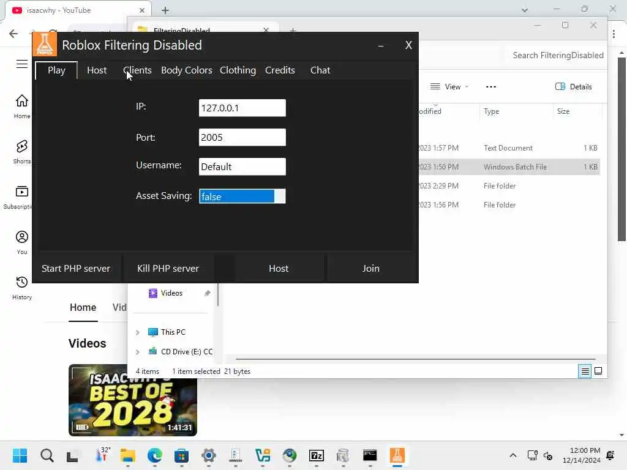The image size is (627, 470).
Task: Open 7-Zip from the taskbar
Action: click(x=317, y=455)
